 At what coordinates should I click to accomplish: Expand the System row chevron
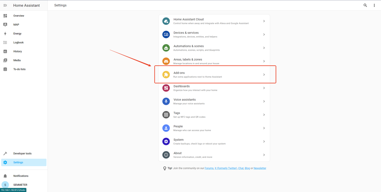point(264,141)
